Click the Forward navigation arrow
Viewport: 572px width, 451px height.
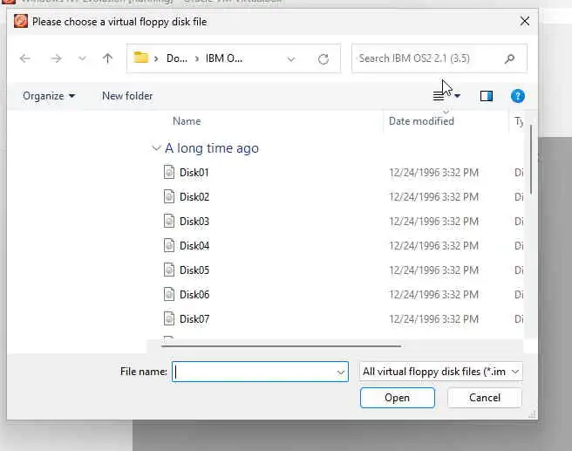point(56,58)
